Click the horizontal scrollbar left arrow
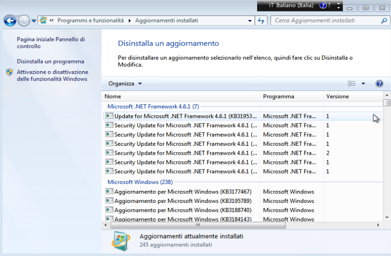391x256 pixels. (x=105, y=225)
